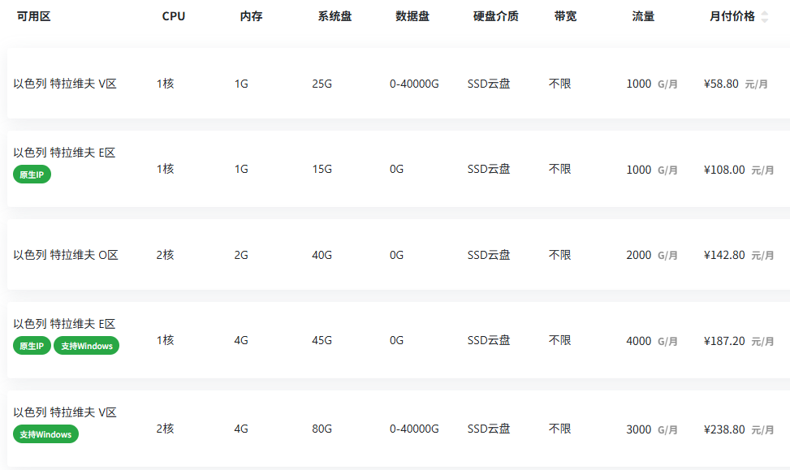Screen dimensions: 790x470
Task: Click the CPU column header
Action: click(x=173, y=16)
